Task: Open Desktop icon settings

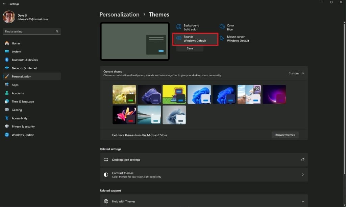Action: click(203, 160)
